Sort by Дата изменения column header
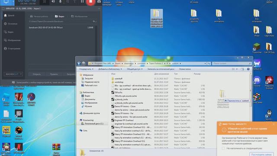Screen dimensions: 277x156 161,74
